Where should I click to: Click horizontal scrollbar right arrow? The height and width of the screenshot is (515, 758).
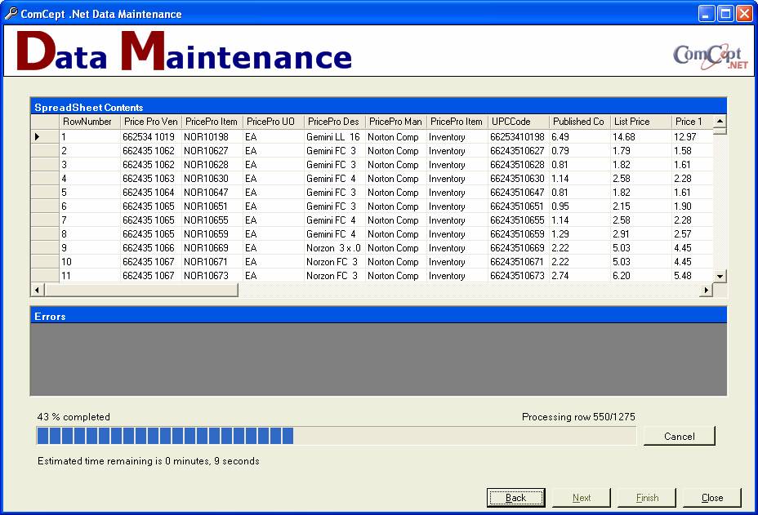click(707, 290)
